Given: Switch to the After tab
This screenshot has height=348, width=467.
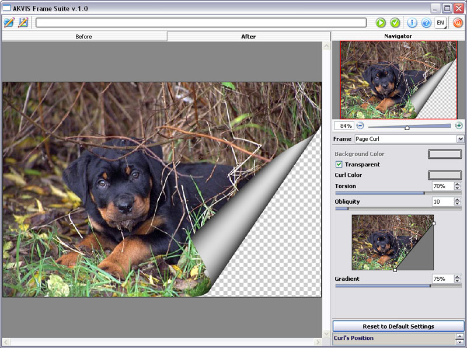Looking at the screenshot, I should click(x=249, y=36).
